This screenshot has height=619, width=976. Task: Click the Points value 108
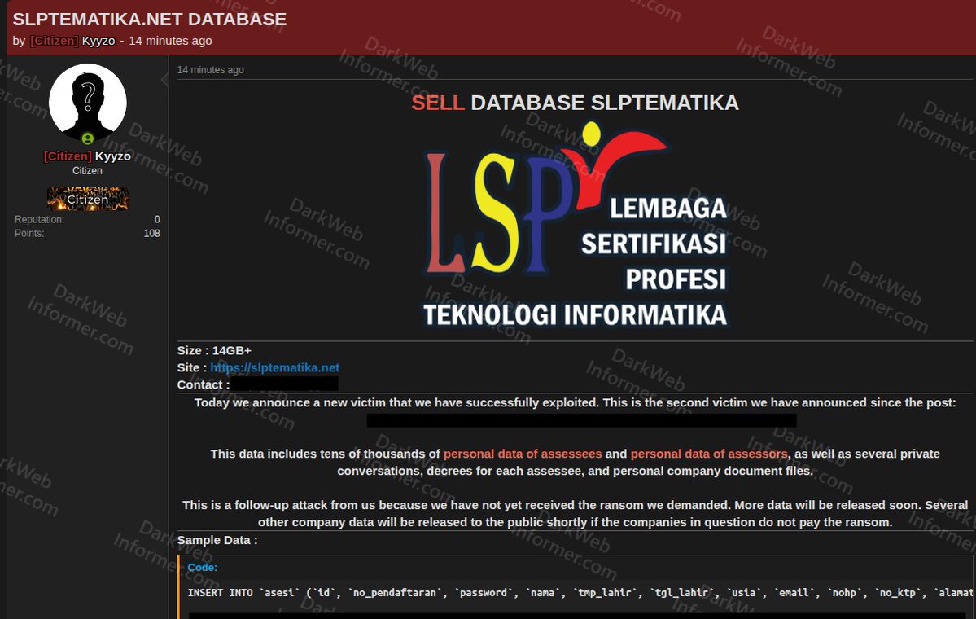click(152, 233)
